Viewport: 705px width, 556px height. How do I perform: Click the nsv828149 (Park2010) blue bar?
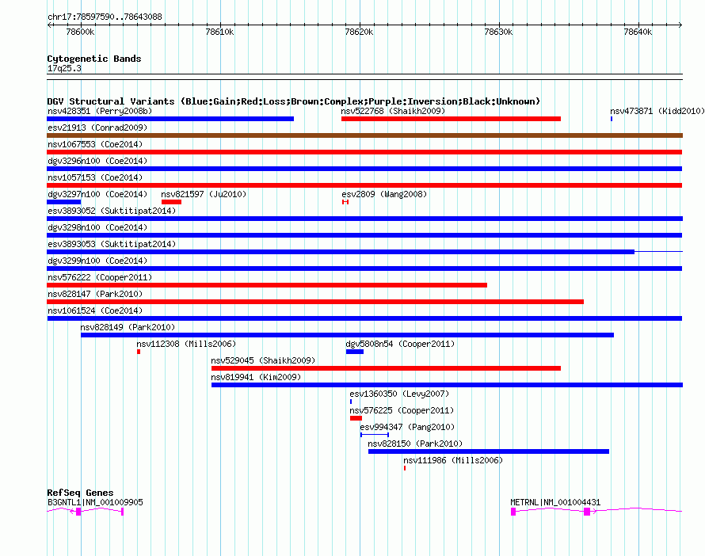347,335
